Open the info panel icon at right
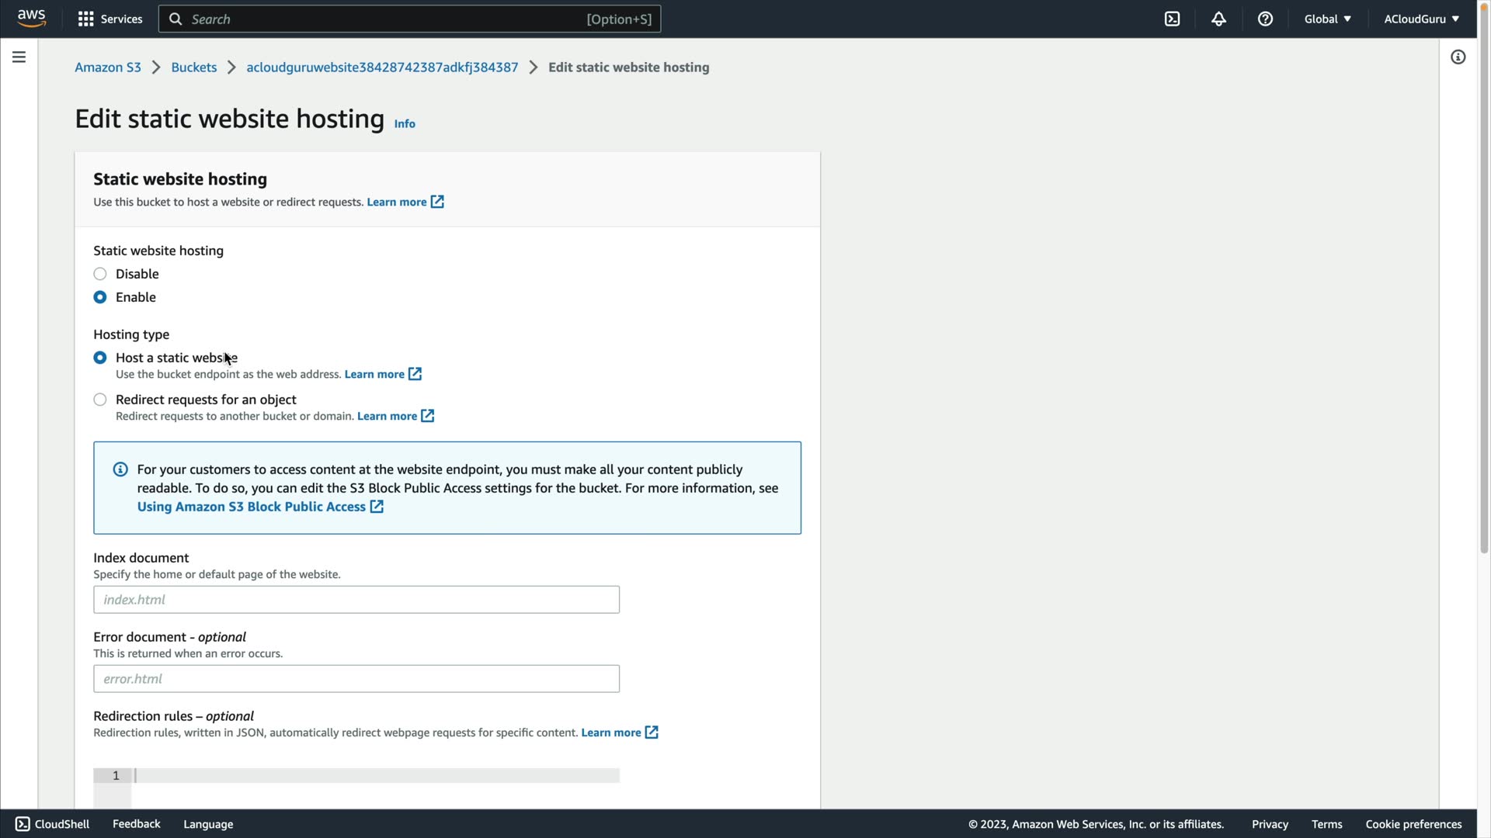 tap(1458, 57)
